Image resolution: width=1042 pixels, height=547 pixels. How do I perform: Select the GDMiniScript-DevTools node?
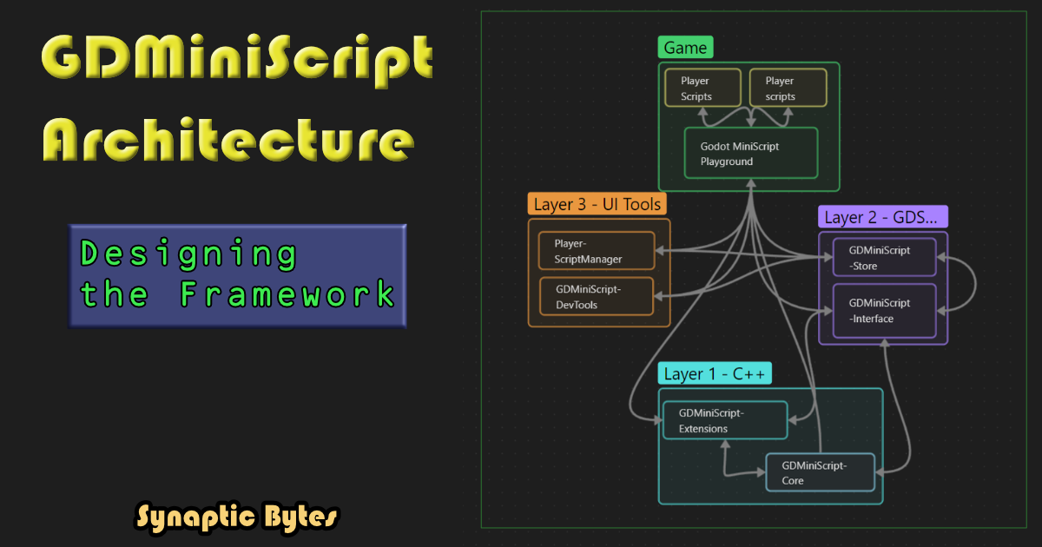click(597, 296)
